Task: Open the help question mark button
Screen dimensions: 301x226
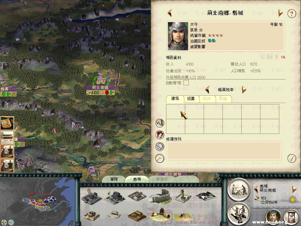Action: pos(292,14)
